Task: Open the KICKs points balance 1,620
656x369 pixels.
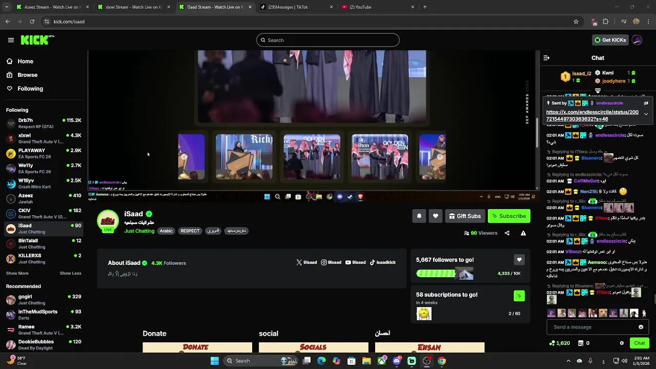Action: tap(560, 343)
